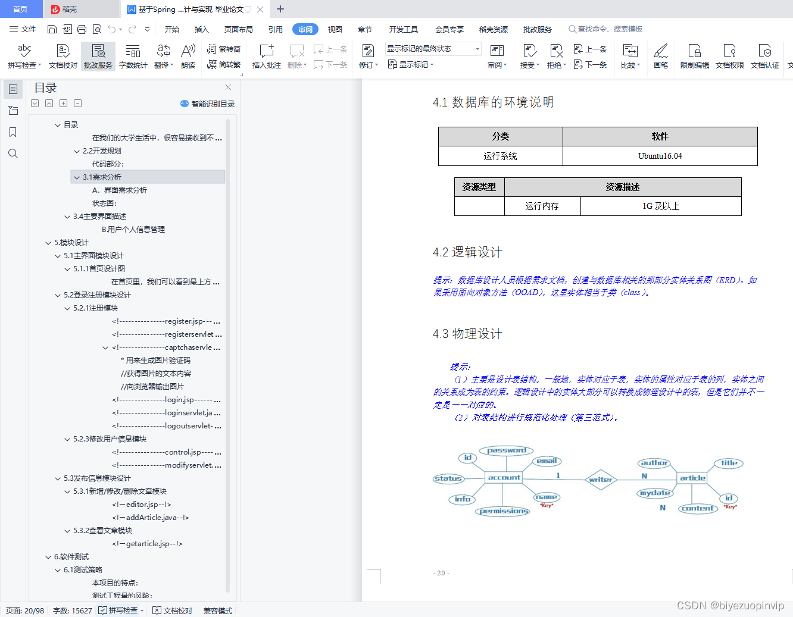This screenshot has height=617, width=793.
Task: Open word count (字数统计)
Action: click(x=133, y=57)
